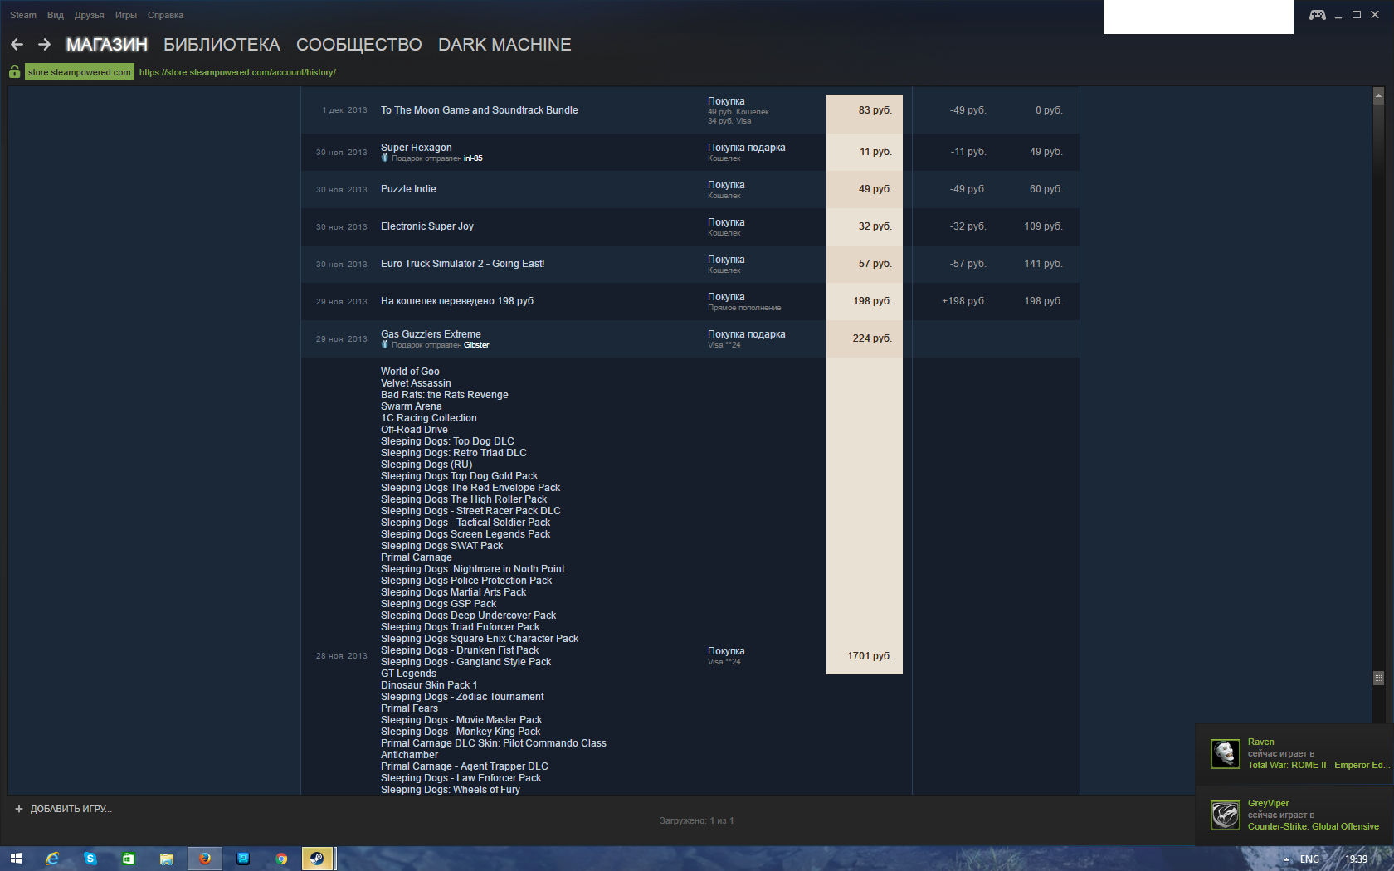Screen dimensions: 1394x871
Task: Open the Steam menu
Action: point(23,15)
